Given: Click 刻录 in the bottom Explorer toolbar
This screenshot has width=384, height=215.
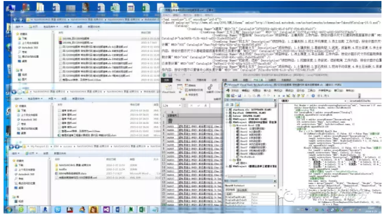Looking at the screenshot, I should 46,153.
